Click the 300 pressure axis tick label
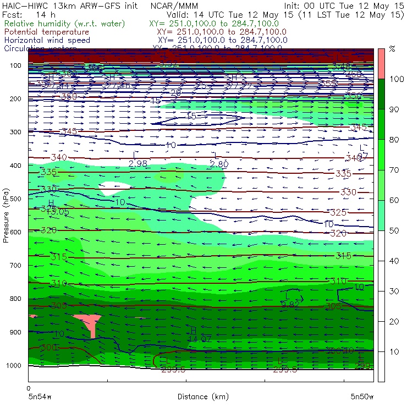Viewport: 407px width, 407px height. (15, 132)
